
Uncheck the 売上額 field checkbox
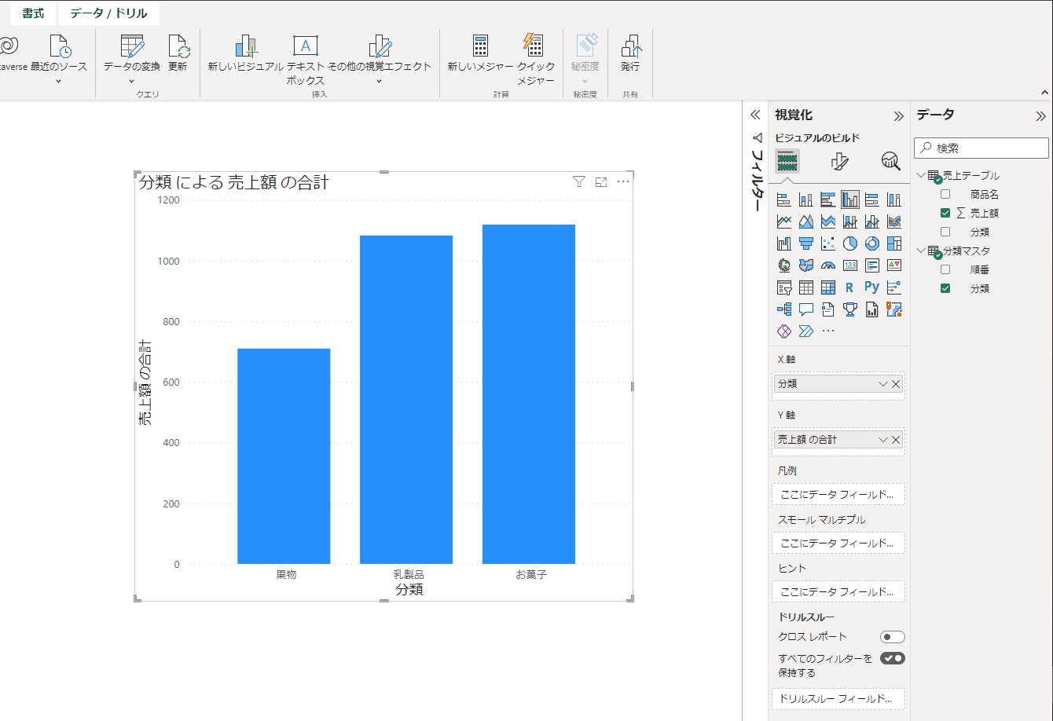pos(945,212)
